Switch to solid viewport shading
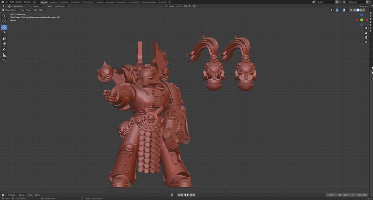373x200 pixels. click(x=358, y=10)
